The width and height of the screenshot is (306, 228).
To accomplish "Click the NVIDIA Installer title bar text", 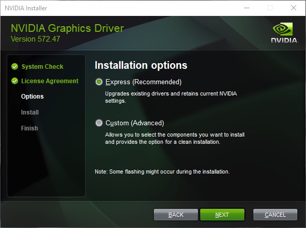I will point(26,8).
